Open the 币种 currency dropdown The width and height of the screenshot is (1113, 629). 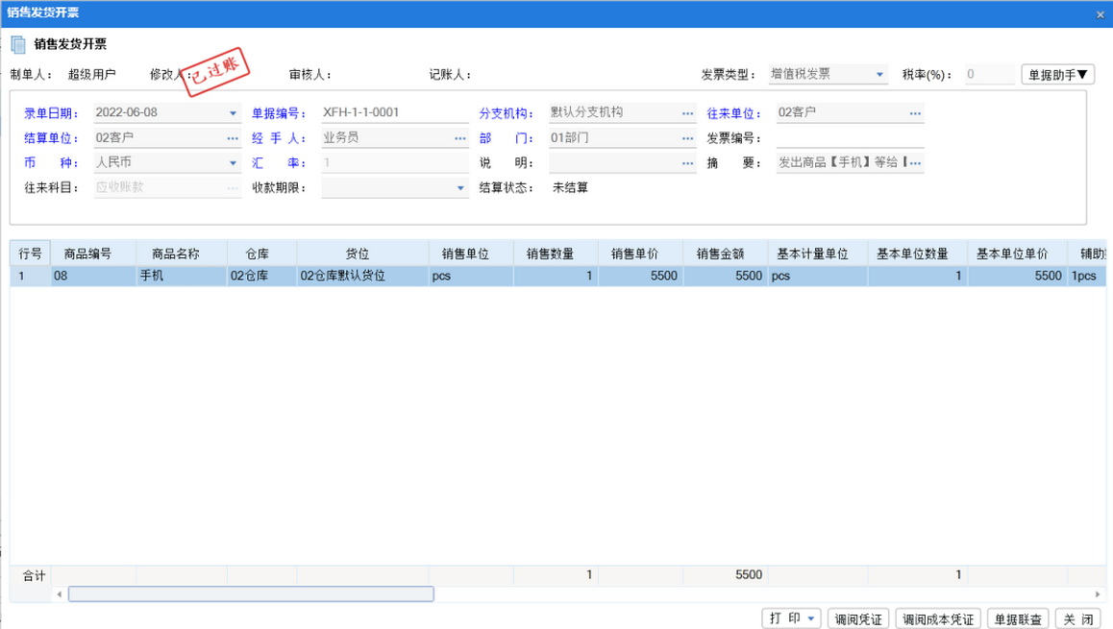tap(233, 163)
